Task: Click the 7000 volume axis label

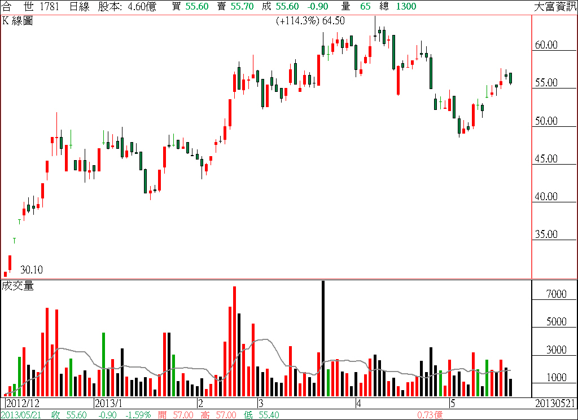Action: pyautogui.click(x=556, y=294)
